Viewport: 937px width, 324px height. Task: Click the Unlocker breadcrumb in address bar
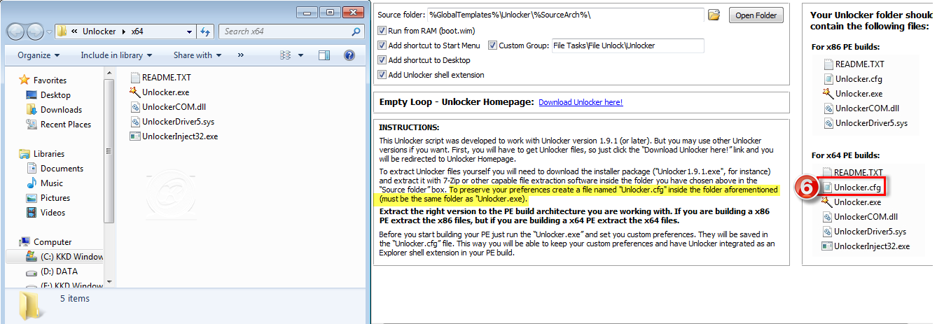pos(99,31)
